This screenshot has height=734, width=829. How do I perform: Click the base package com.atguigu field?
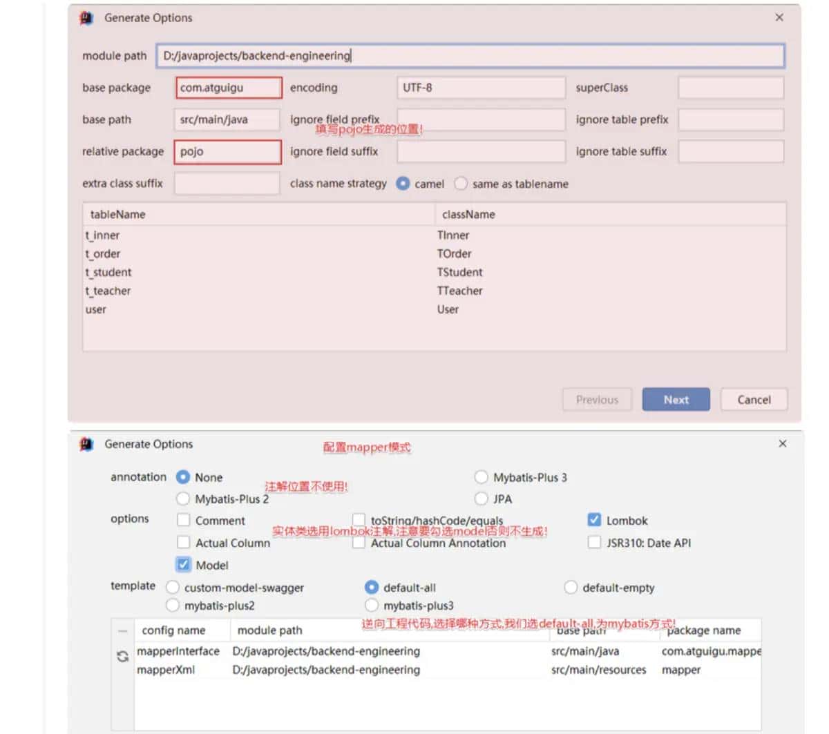(228, 88)
